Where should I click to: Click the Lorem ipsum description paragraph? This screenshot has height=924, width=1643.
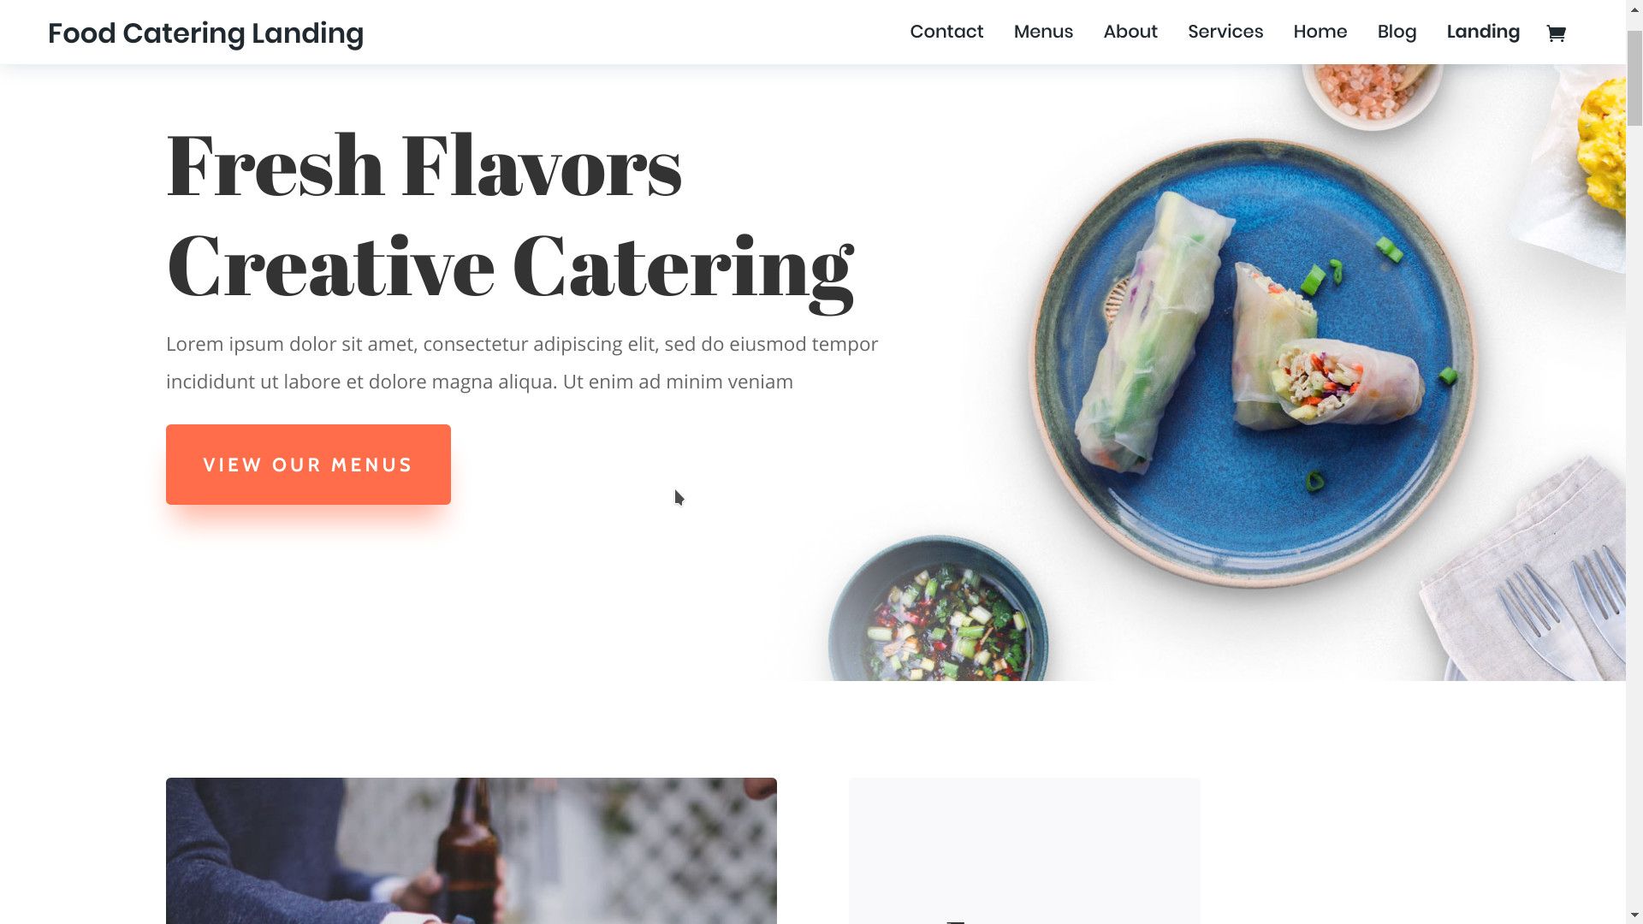(x=522, y=363)
